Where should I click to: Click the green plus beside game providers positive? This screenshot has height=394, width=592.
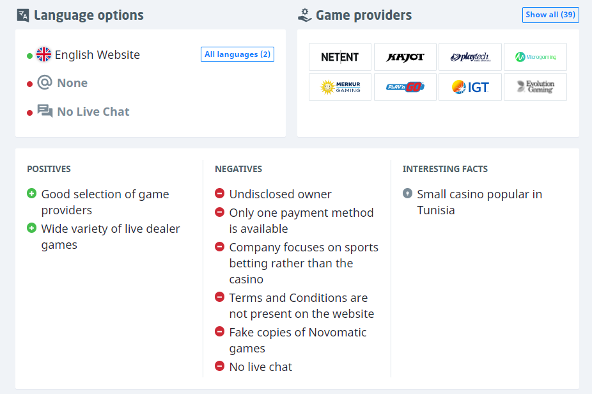pyautogui.click(x=32, y=193)
